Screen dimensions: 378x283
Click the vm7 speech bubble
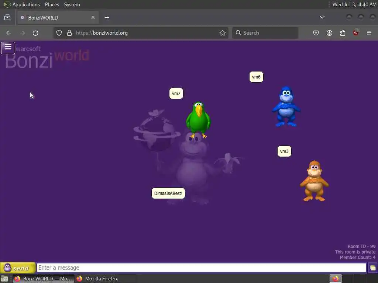click(x=176, y=93)
